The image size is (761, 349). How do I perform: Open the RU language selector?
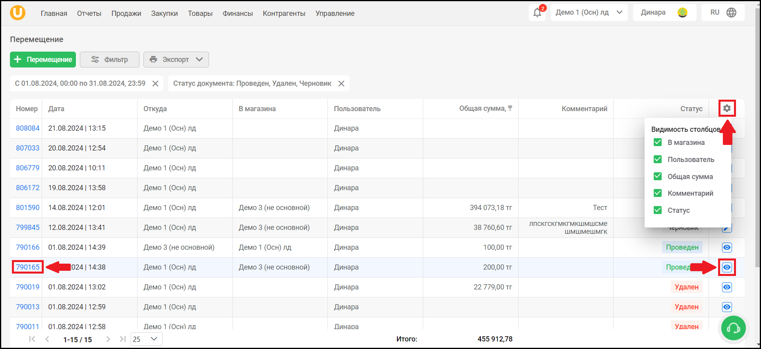point(723,12)
